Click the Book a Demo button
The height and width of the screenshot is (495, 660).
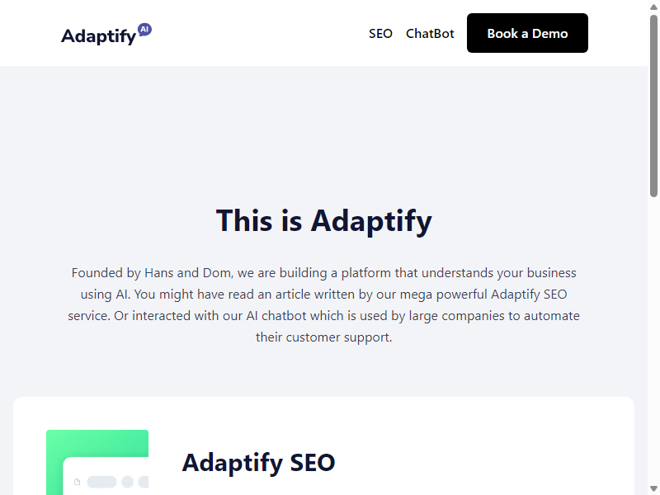tap(527, 33)
